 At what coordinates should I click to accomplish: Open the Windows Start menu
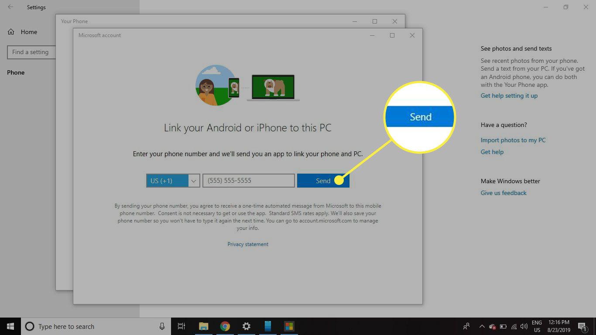pos(10,326)
